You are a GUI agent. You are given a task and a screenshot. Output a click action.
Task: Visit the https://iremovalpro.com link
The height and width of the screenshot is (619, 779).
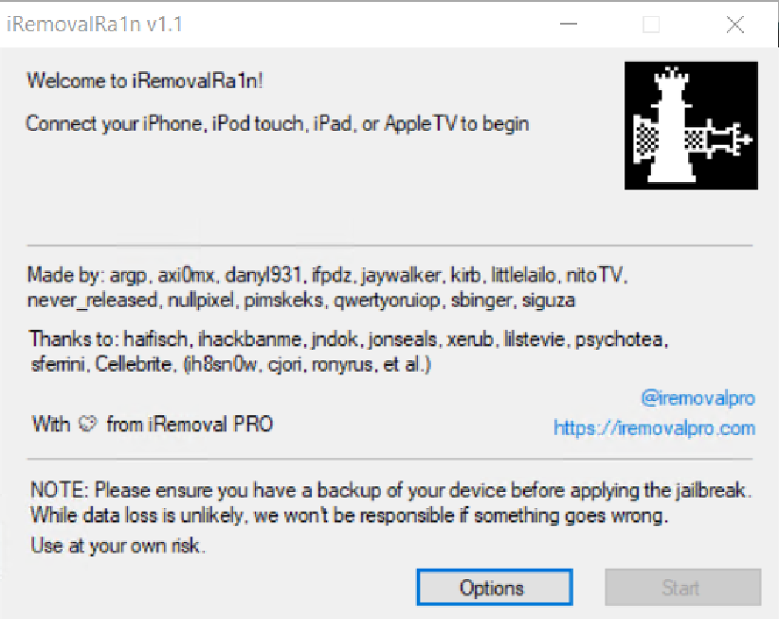coord(654,428)
